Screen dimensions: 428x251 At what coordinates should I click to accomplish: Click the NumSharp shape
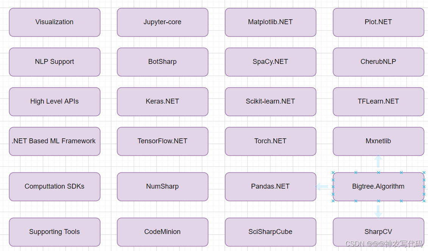162,187
